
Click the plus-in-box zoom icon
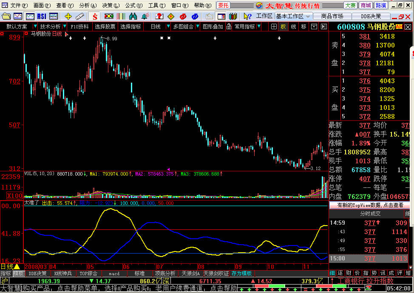[x=274, y=27]
